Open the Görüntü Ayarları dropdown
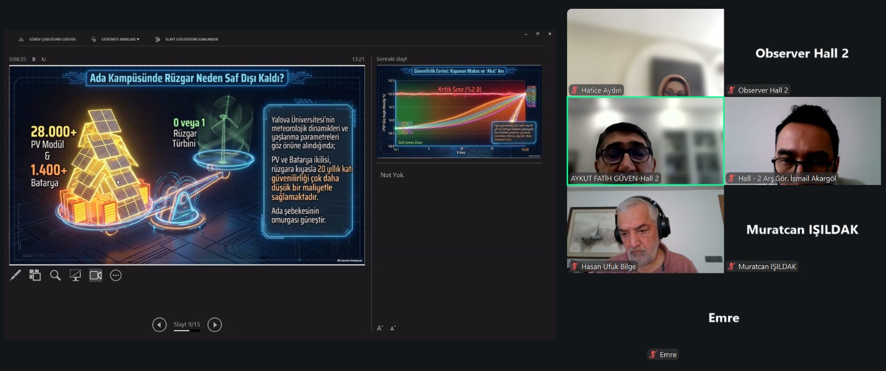 pyautogui.click(x=115, y=39)
